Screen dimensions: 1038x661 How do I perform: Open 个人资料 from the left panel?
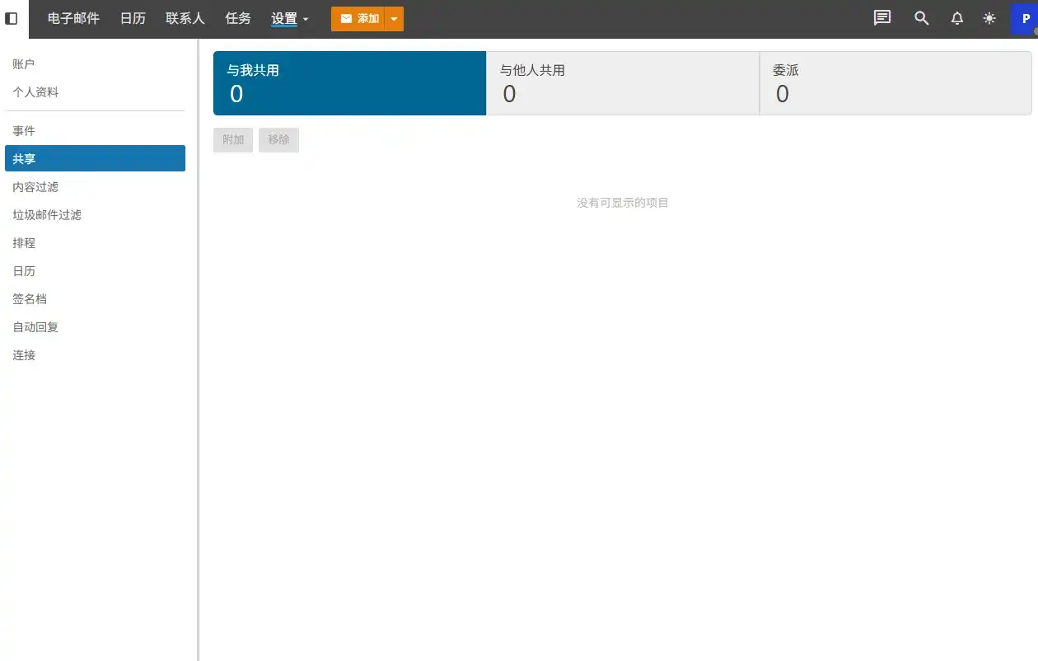pyautogui.click(x=35, y=91)
